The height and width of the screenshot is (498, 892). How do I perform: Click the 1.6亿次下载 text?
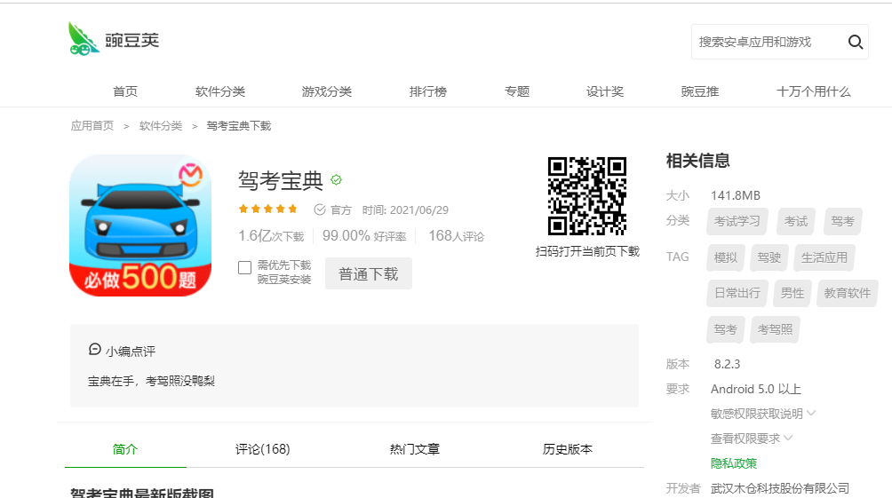tap(271, 236)
